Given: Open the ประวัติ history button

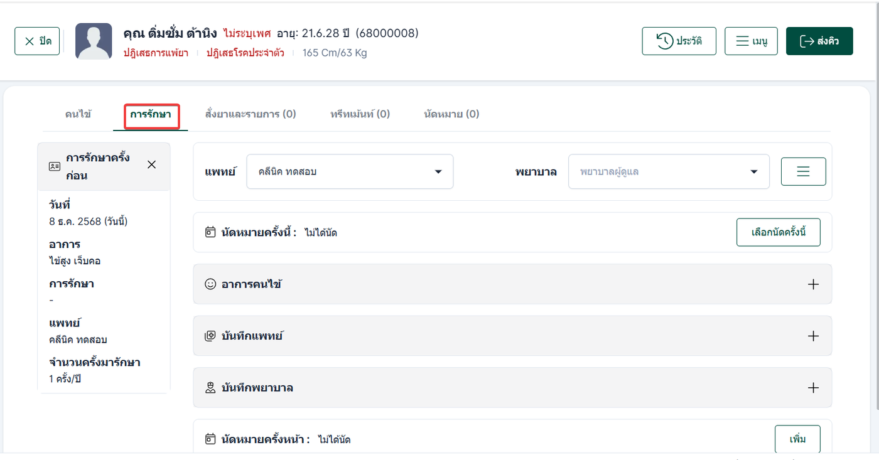Looking at the screenshot, I should point(679,41).
